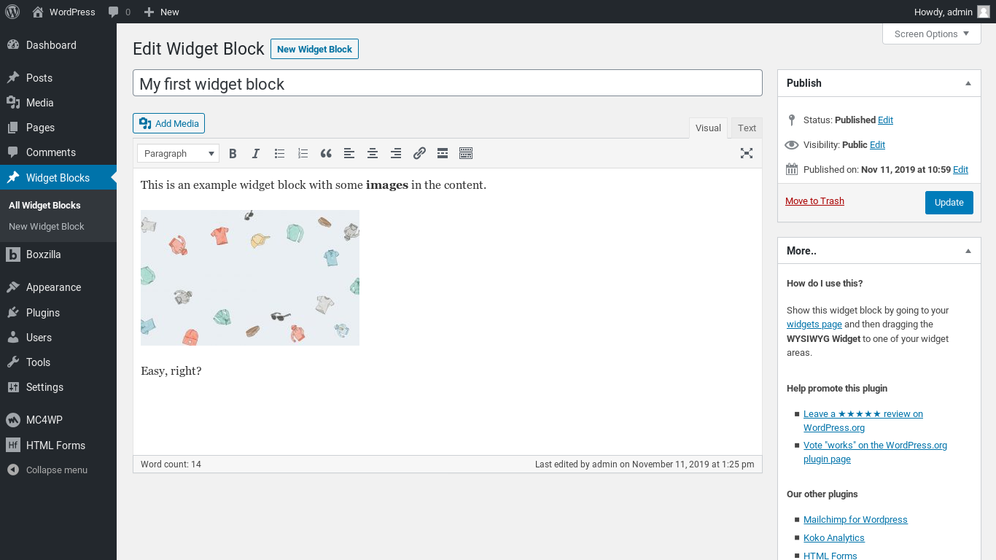Open Leave a five-star review link
Screen dimensions: 996x560
[x=863, y=421]
